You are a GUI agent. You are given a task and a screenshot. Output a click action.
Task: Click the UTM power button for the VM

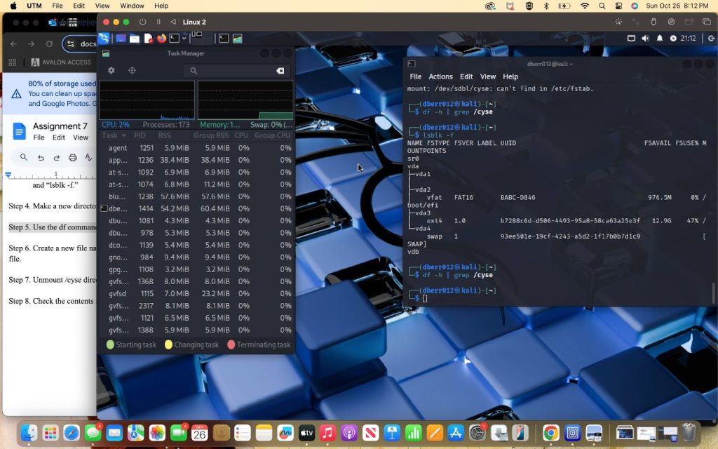(x=143, y=22)
